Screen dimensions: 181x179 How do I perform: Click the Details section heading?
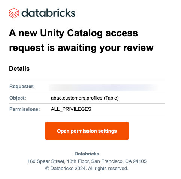pos(19,69)
